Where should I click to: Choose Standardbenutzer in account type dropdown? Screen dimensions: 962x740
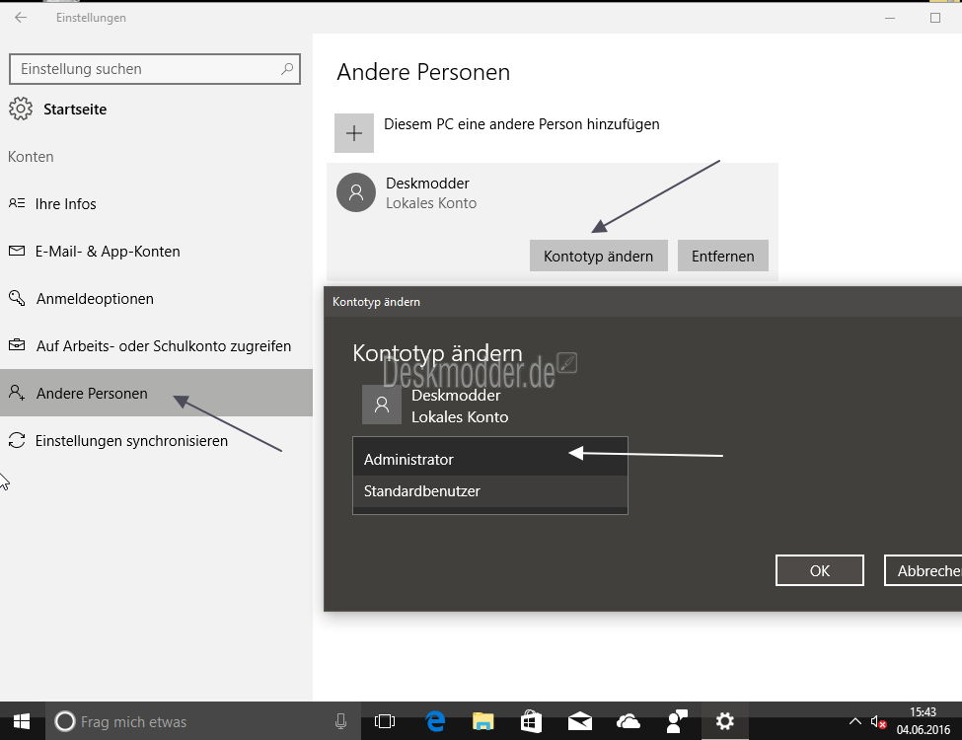(x=490, y=491)
